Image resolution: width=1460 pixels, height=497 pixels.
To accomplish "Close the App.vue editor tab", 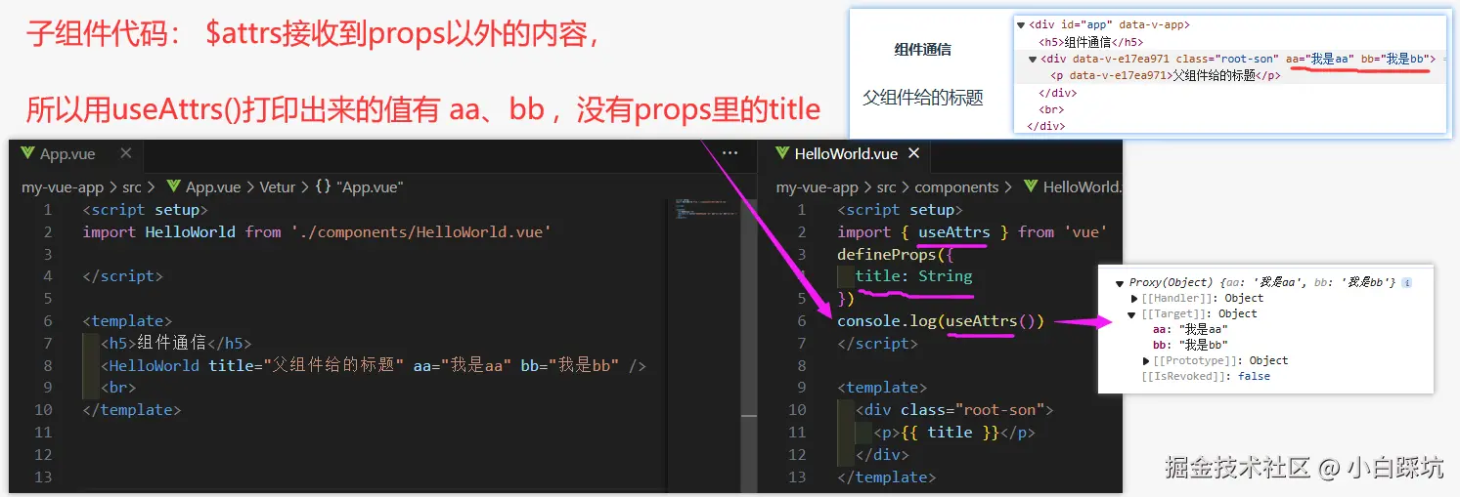I will coord(126,153).
